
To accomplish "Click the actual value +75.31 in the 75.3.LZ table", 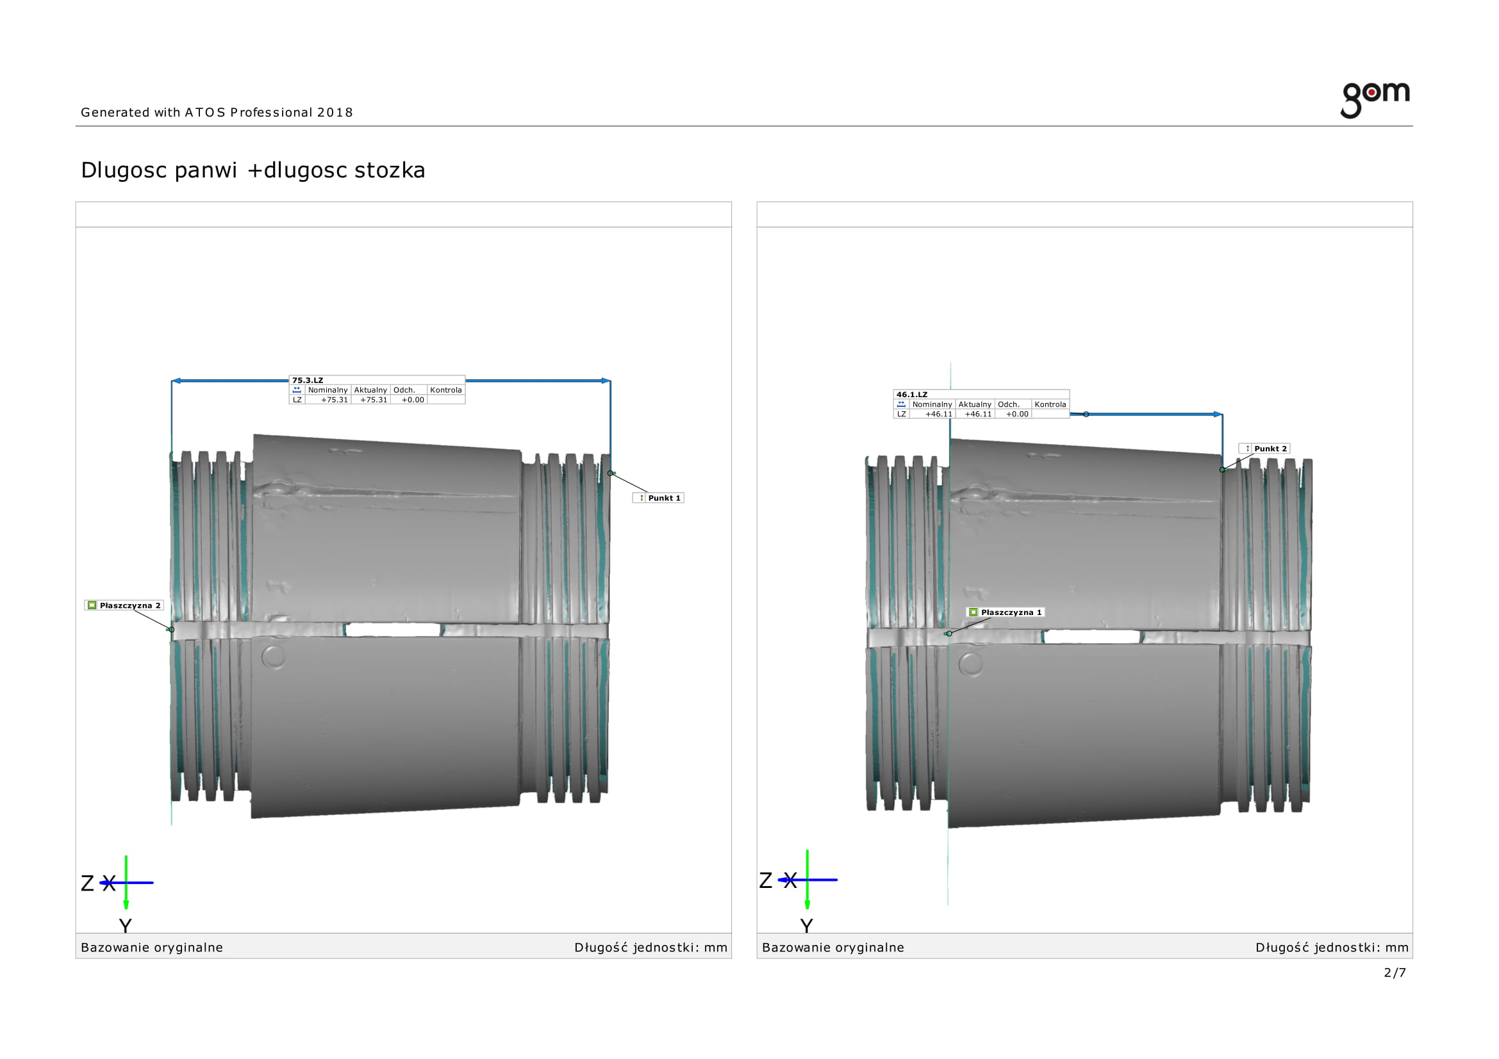I will point(374,399).
